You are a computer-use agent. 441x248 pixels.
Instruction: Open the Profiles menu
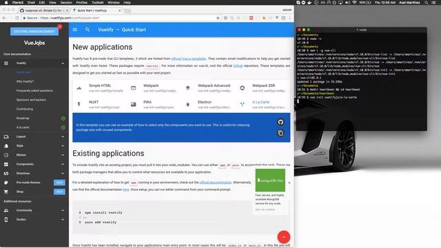(x=82, y=3)
